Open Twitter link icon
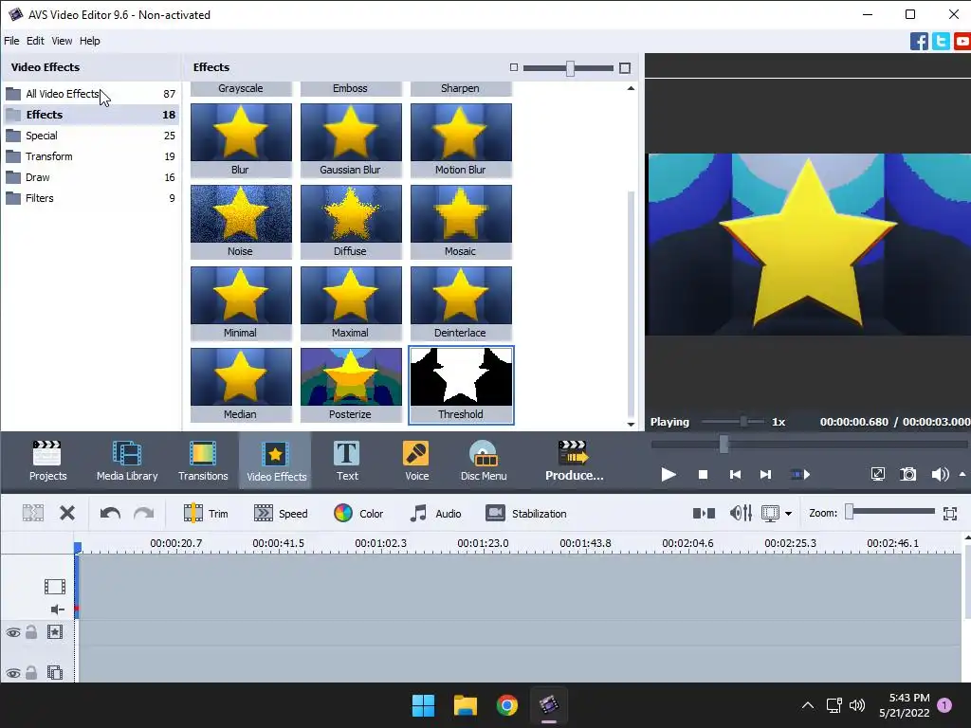The width and height of the screenshot is (971, 728). click(x=941, y=42)
